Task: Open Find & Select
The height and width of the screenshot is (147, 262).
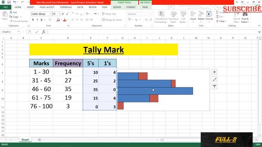Action: [245, 17]
